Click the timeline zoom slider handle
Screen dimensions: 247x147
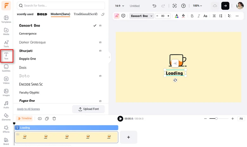click(216, 119)
